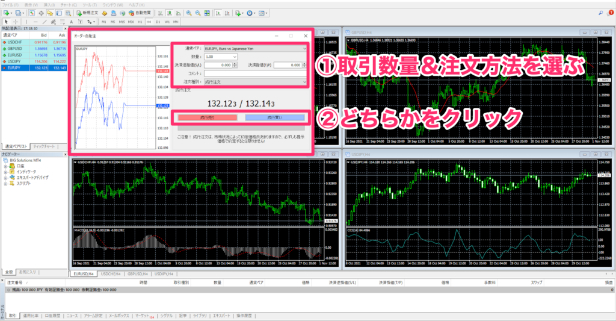The image size is (616, 321).
Task: Switch timeframe to H1
Action: point(140,22)
